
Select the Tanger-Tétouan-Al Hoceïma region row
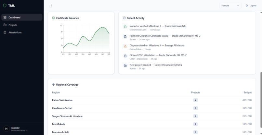[152, 116]
